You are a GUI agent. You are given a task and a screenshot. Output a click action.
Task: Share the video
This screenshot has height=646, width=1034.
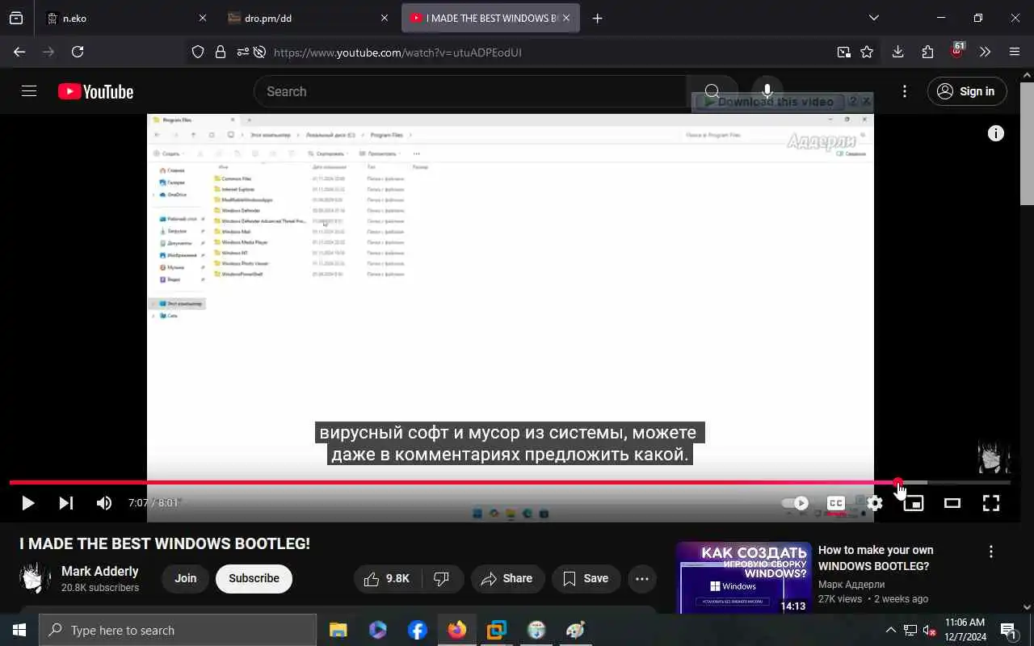(506, 578)
